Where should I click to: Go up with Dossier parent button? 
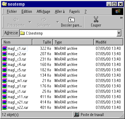[71, 22]
